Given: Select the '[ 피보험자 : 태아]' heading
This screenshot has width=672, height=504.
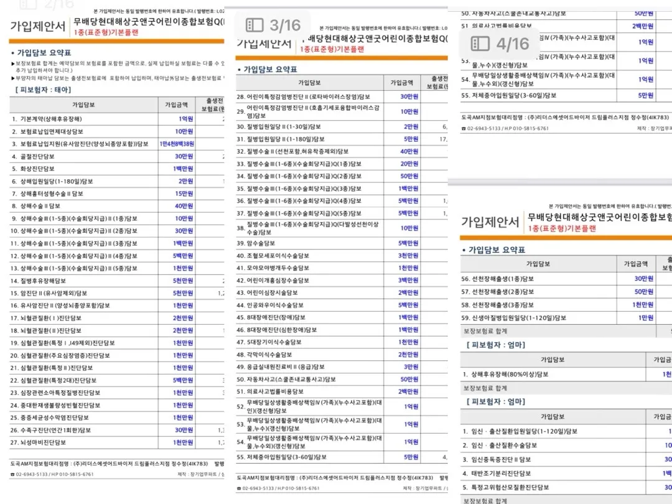Looking at the screenshot, I should pos(44,90).
